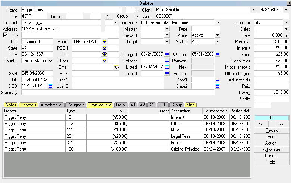This screenshot has width=291, height=183.
Task: Open the CBR tab
Action: pyautogui.click(x=163, y=105)
